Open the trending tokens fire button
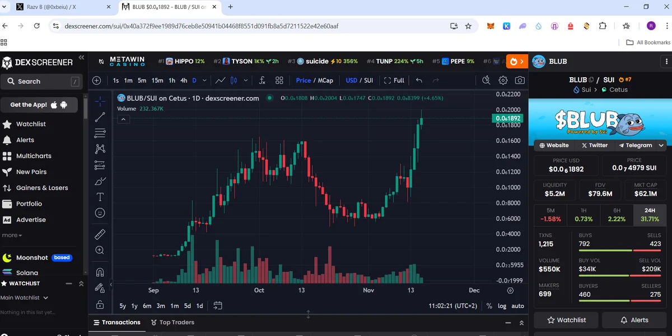This screenshot has height=336, width=672. click(517, 61)
